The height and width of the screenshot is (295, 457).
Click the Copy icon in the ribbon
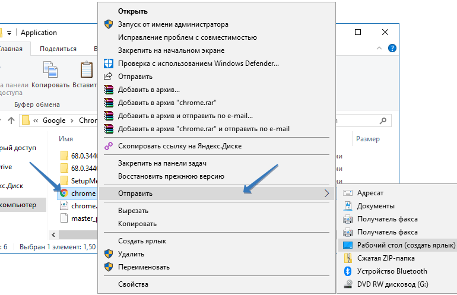pyautogui.click(x=51, y=71)
